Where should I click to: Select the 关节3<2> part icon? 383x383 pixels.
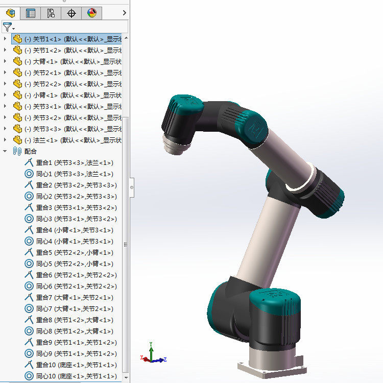(17, 117)
